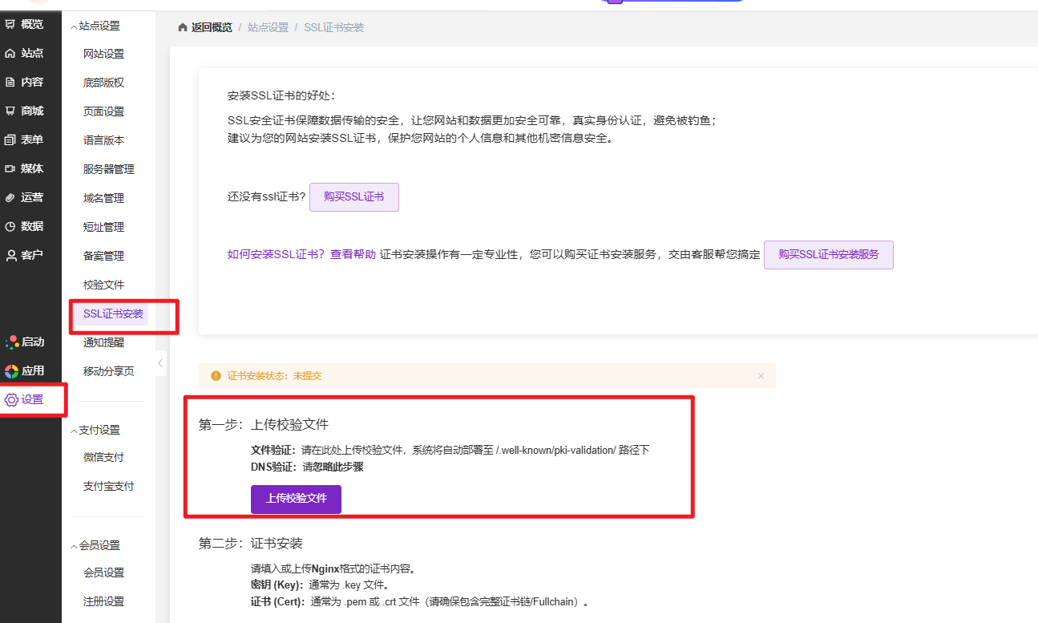Click the Overview (概览) sidebar icon

click(x=10, y=24)
